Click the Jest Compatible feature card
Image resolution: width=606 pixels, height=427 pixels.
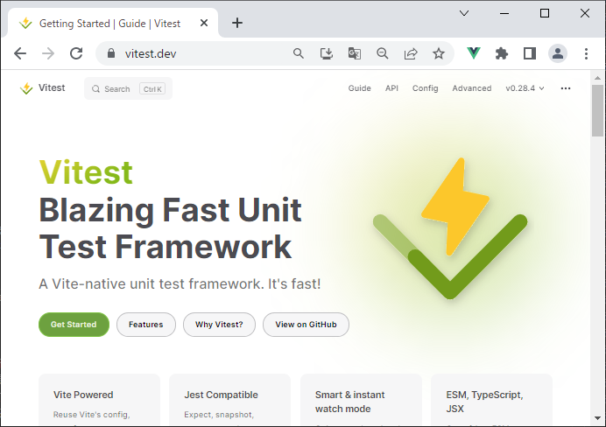230,400
